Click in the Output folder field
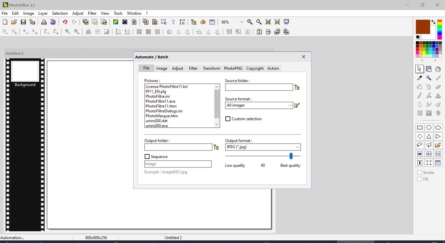This screenshot has width=445, height=243. (x=178, y=147)
